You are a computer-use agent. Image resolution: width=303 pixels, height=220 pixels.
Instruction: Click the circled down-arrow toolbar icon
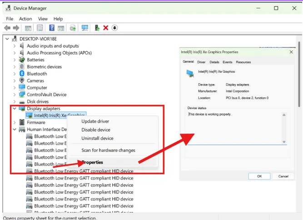point(114,28)
